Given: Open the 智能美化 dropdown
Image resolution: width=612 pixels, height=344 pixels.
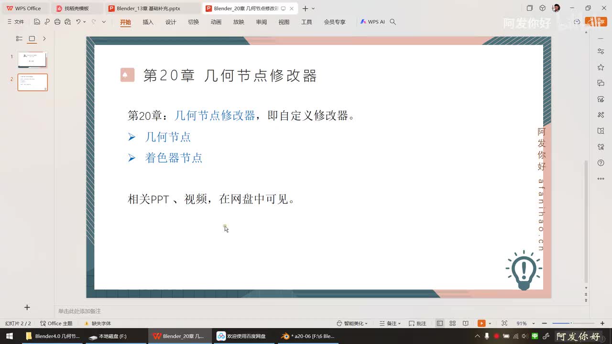Looking at the screenshot, I should (352, 323).
